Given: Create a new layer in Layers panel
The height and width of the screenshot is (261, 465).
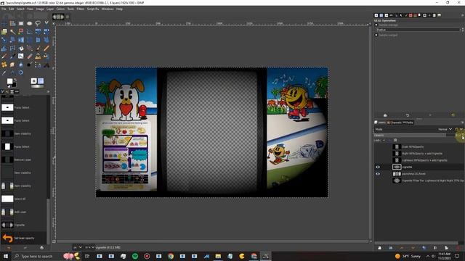Looking at the screenshot, I should (x=379, y=248).
